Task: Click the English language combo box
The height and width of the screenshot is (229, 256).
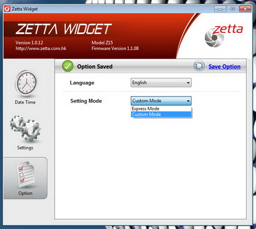Action: tap(161, 82)
